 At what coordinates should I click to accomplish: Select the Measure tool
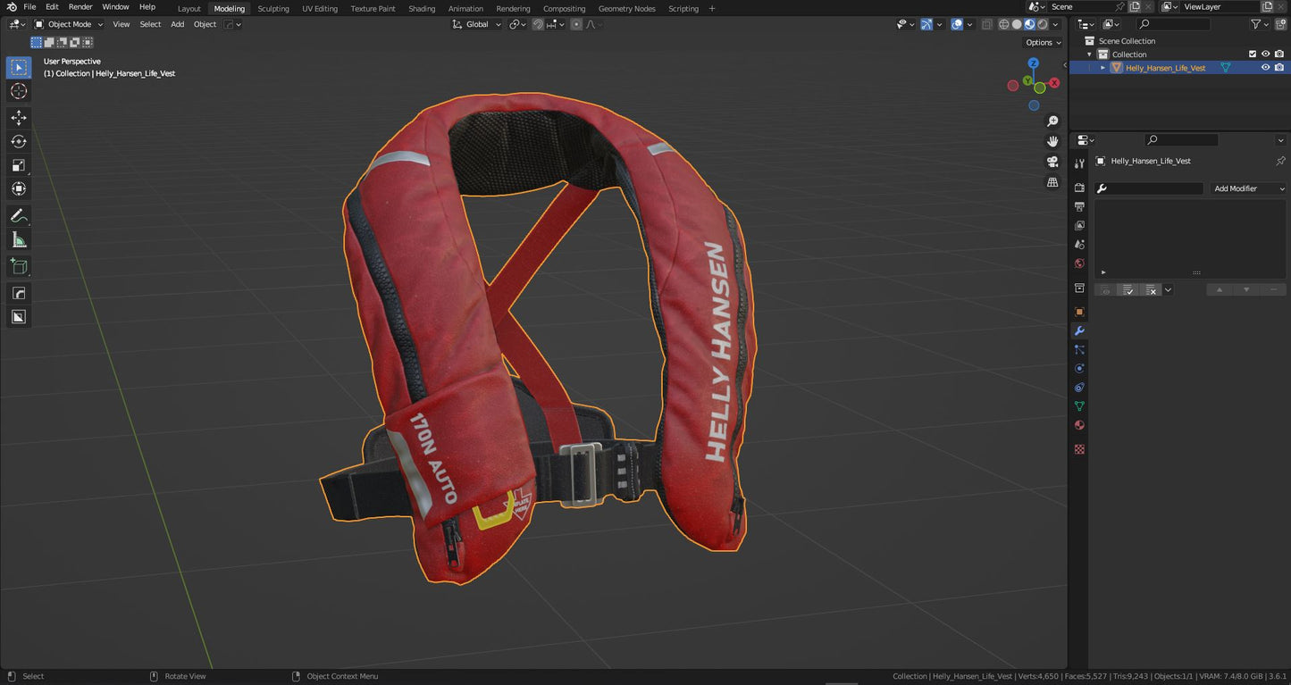[19, 239]
